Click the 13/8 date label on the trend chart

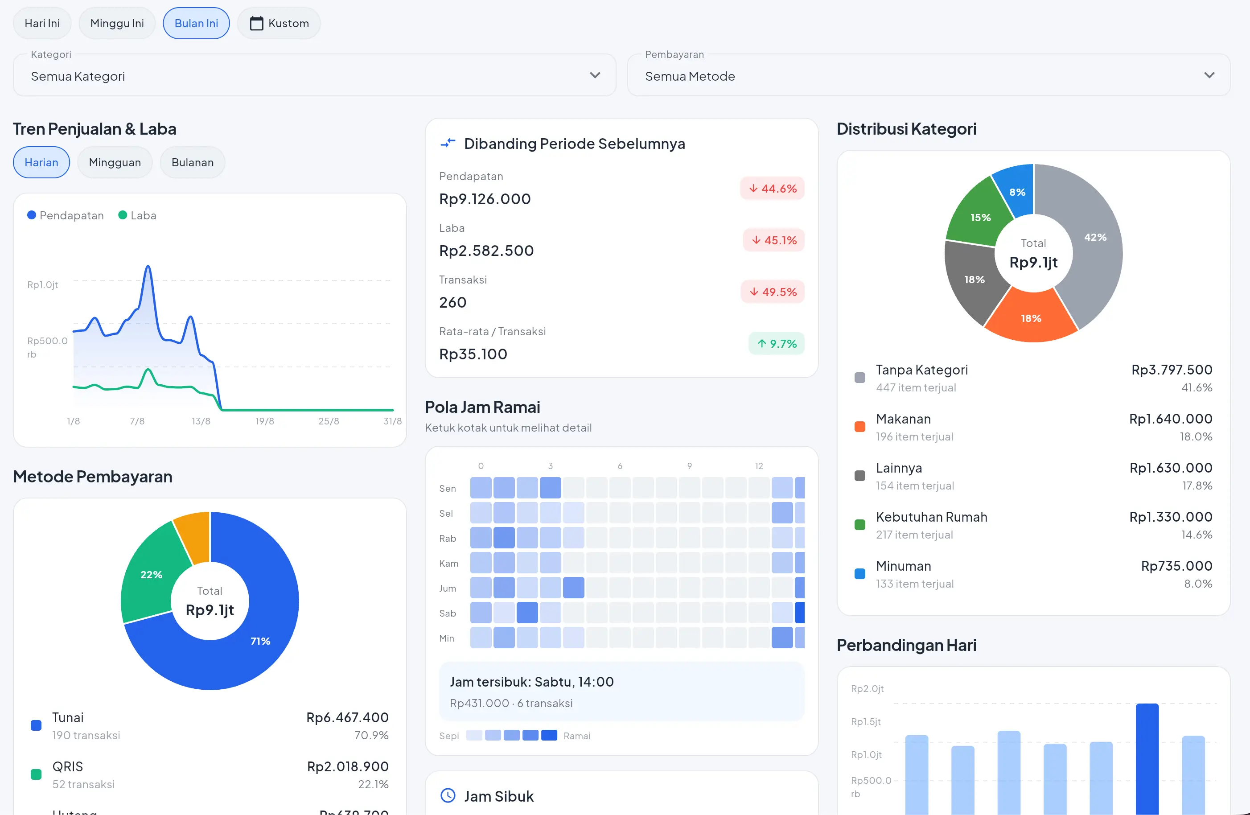pos(201,421)
